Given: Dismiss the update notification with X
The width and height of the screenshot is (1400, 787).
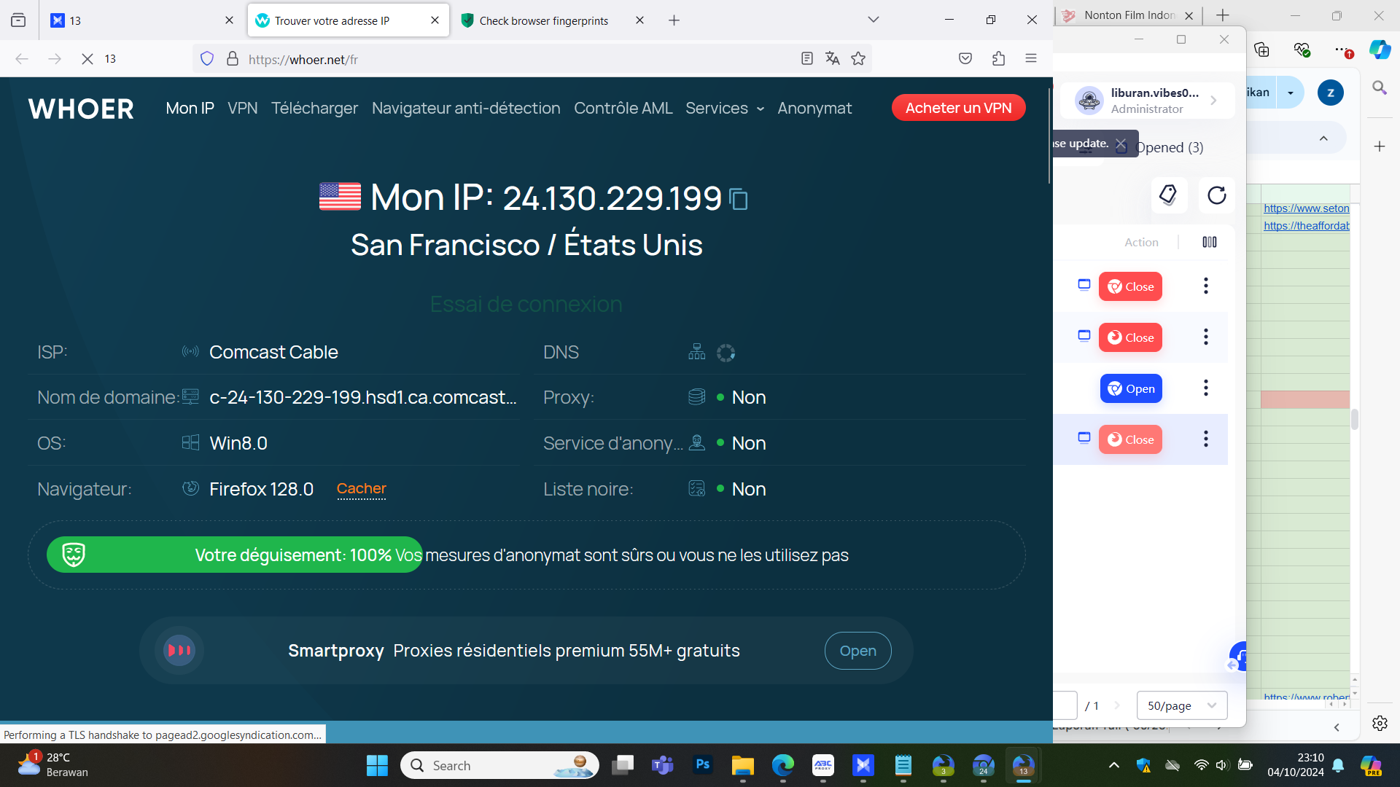Looking at the screenshot, I should tap(1121, 144).
